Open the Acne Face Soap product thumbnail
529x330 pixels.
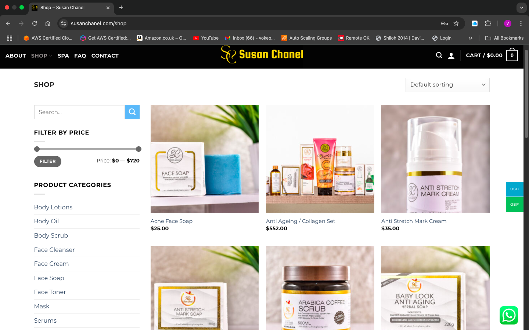tap(205, 159)
